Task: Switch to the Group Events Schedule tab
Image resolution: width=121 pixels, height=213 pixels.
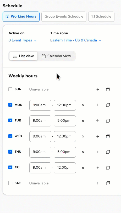Action: point(64,17)
